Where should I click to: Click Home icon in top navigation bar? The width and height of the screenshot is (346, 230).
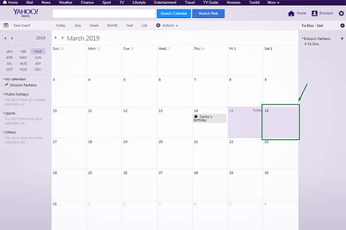click(x=5, y=2)
